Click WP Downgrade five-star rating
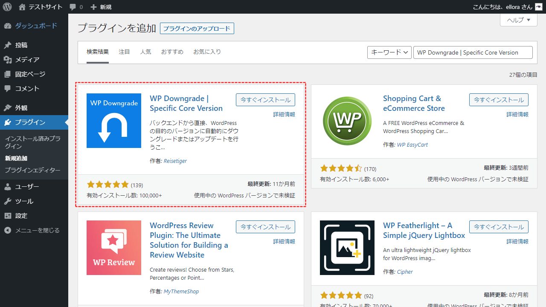Screen dimensions: 546x307 coord(107,185)
